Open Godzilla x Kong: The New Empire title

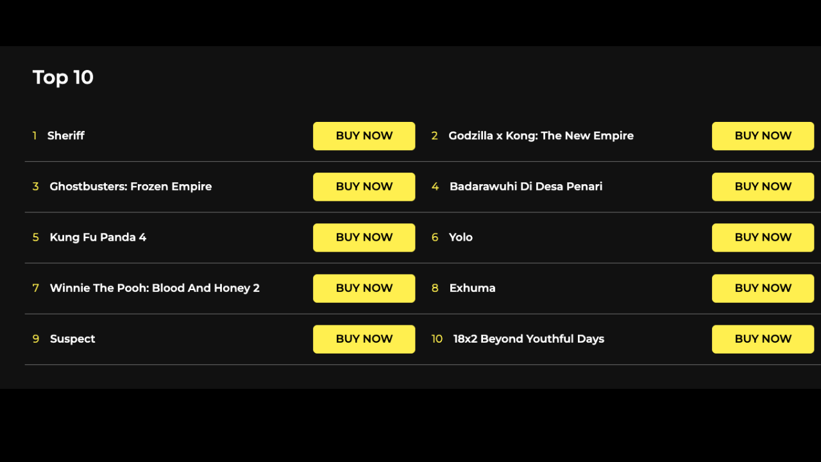541,135
